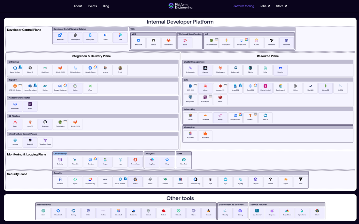
Task: Select the Crossplane IaC card
Action: click(226, 42)
